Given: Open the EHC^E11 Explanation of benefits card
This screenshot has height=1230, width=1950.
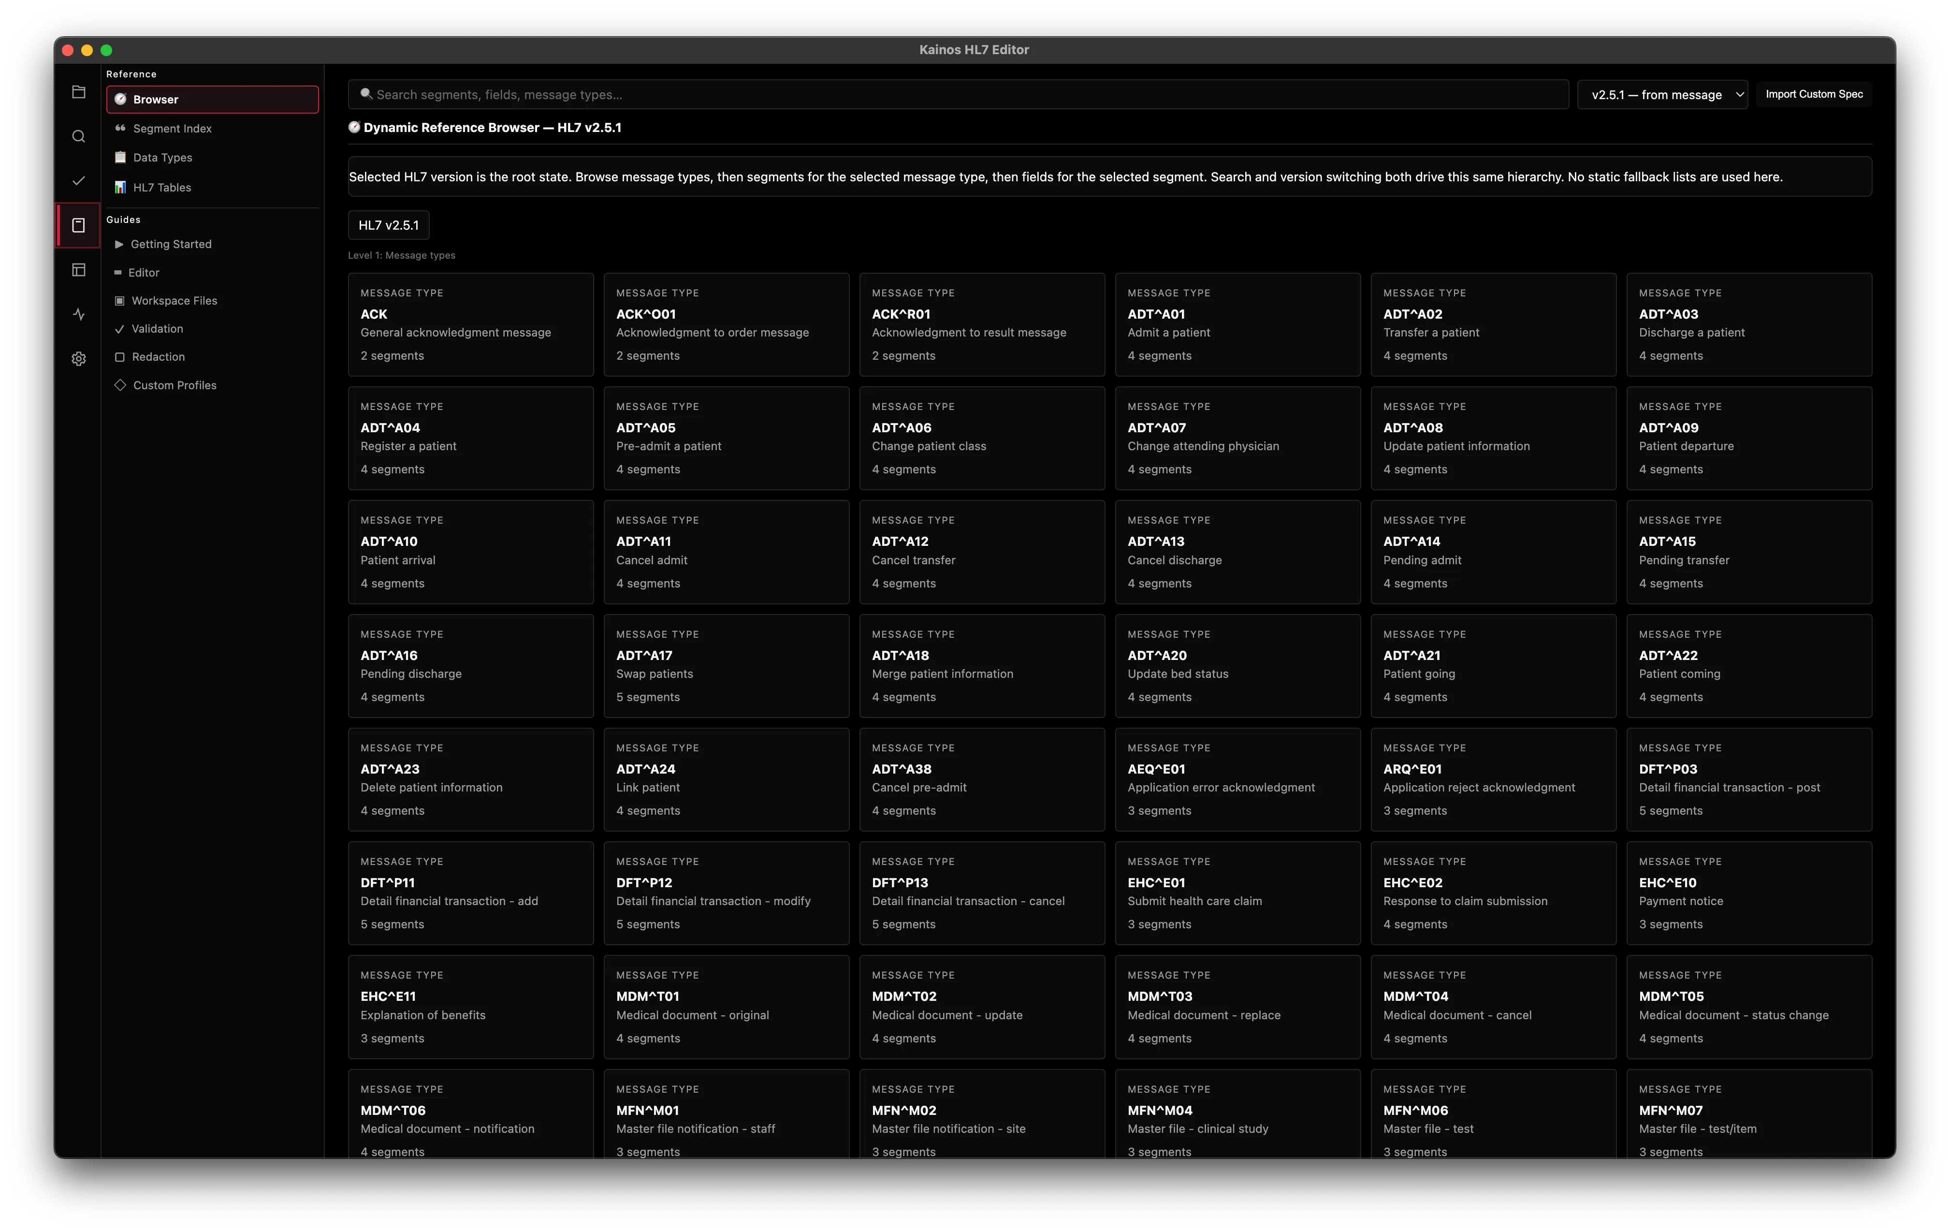Looking at the screenshot, I should click(470, 1007).
